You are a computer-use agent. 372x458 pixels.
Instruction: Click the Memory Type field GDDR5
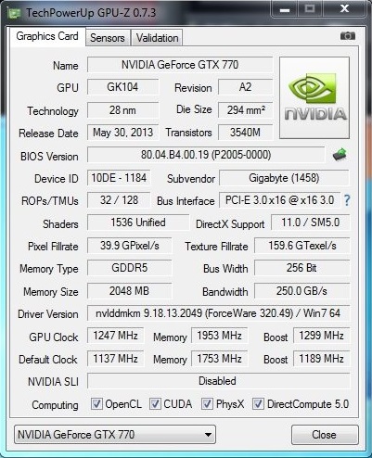click(129, 268)
